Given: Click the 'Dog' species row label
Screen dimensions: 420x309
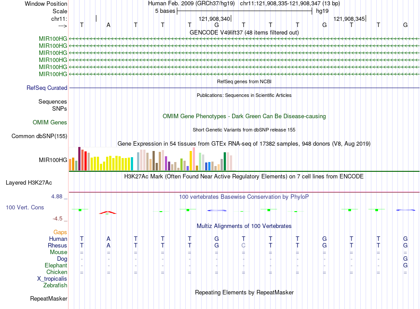Looking at the screenshot, I should [62, 259].
